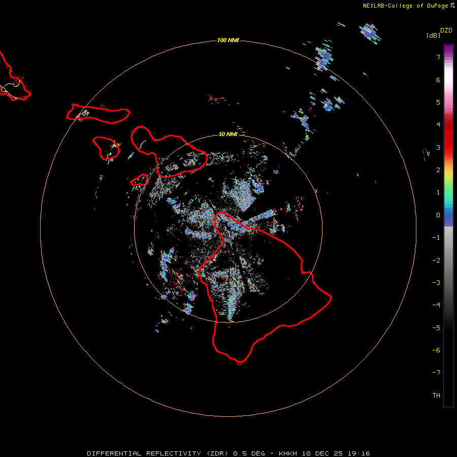Click the DZD color scale title
The height and width of the screenshot is (457, 457).
[x=446, y=30]
